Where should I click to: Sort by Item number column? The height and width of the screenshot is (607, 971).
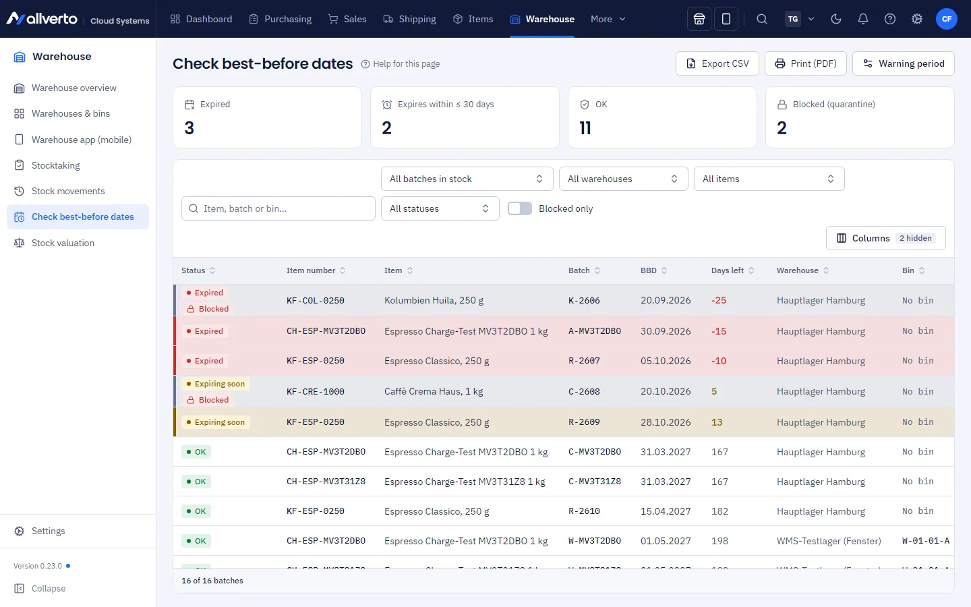click(316, 270)
